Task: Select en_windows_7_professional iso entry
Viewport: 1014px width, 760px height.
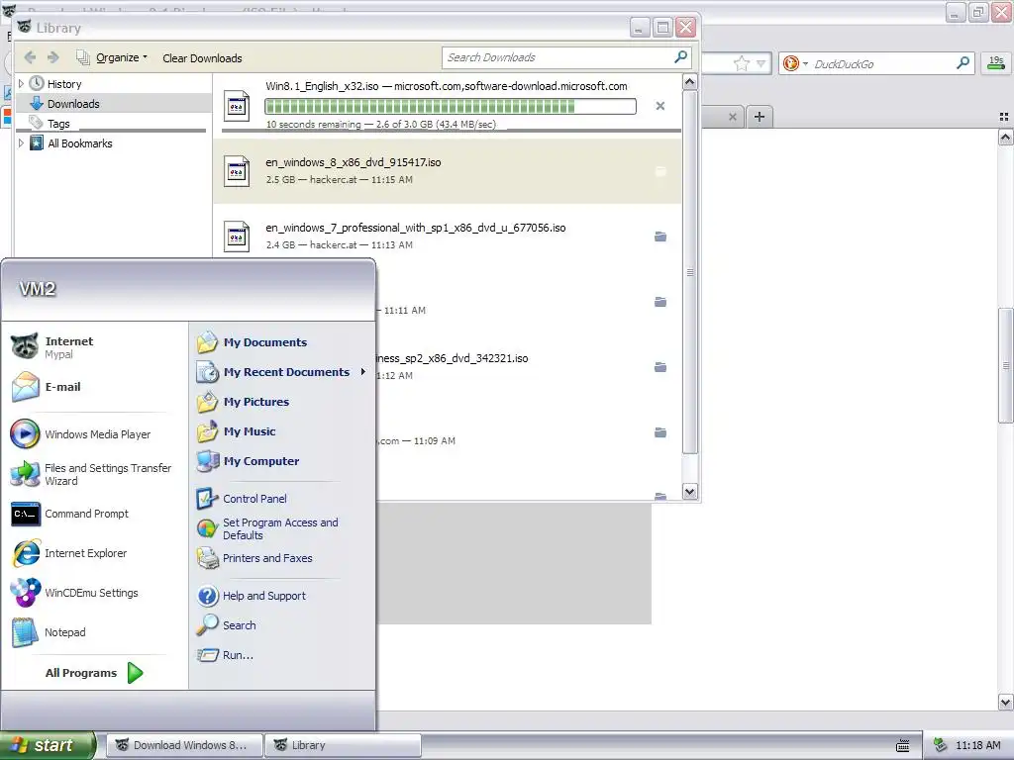Action: (x=447, y=236)
